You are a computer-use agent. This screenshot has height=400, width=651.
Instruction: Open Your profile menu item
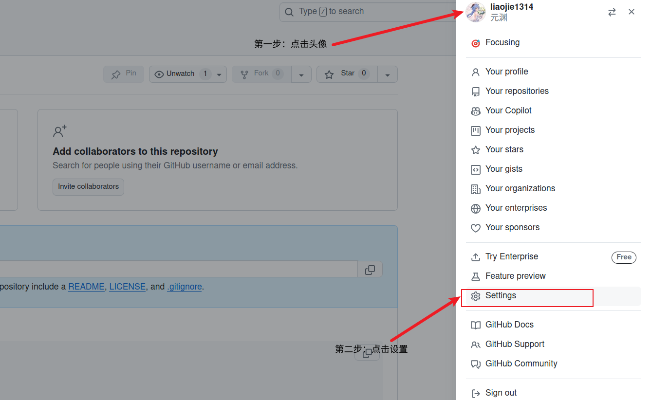point(554,72)
